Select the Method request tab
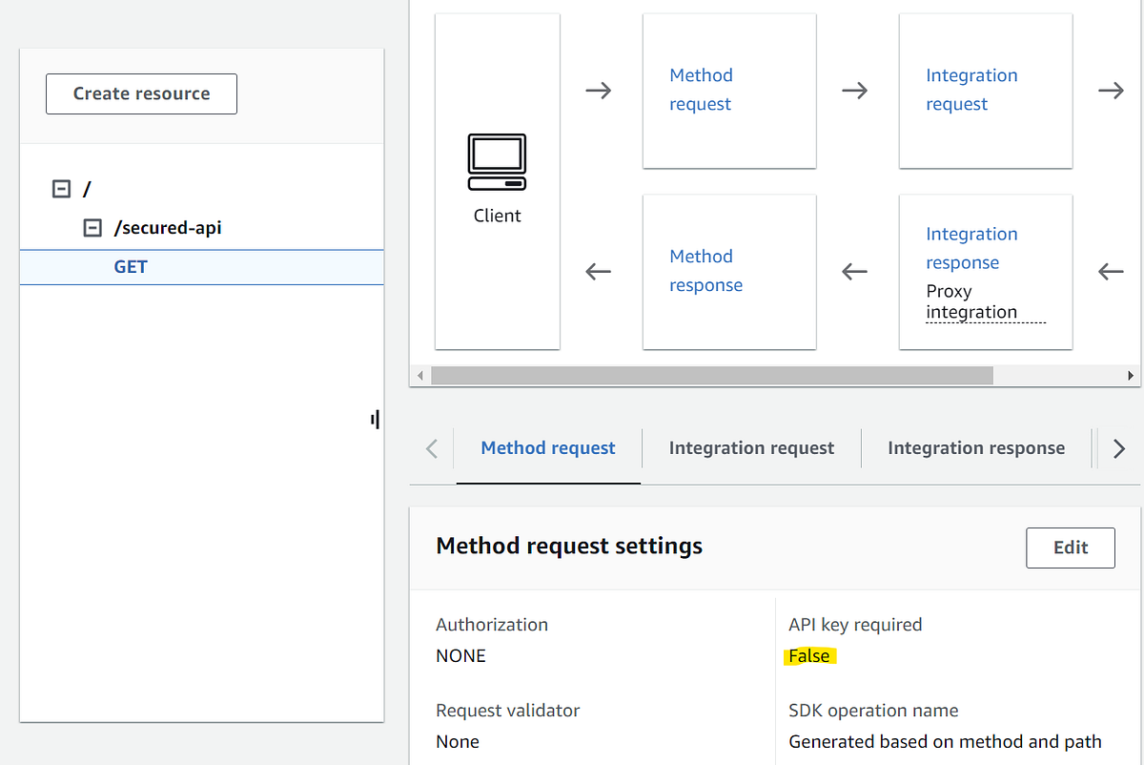The width and height of the screenshot is (1144, 765). point(548,447)
